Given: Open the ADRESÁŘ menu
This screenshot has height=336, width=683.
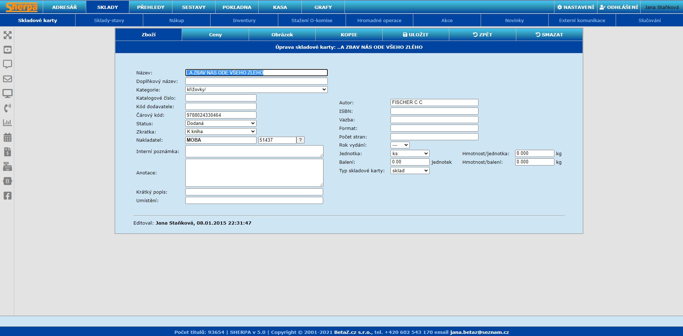Looking at the screenshot, I should pos(64,7).
